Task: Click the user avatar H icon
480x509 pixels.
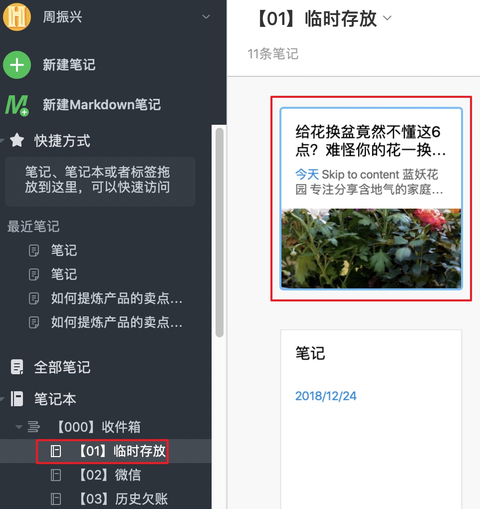Action: tap(17, 17)
